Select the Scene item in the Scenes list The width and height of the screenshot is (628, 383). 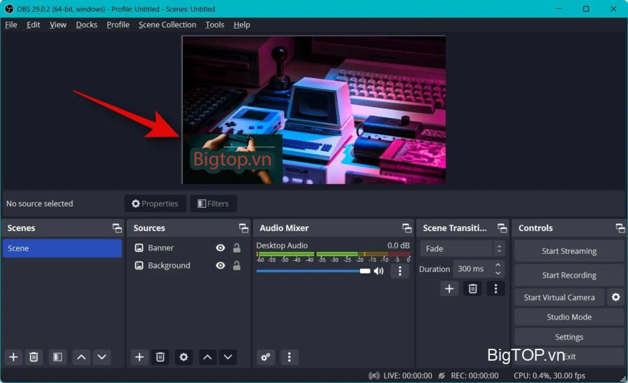(62, 248)
